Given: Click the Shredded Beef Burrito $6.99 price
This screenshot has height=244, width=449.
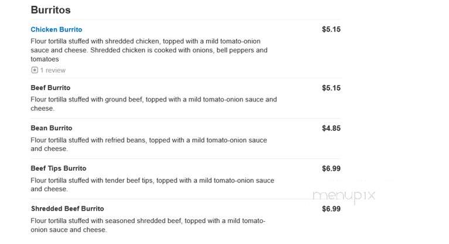Looking at the screenshot, I should (x=331, y=209).
